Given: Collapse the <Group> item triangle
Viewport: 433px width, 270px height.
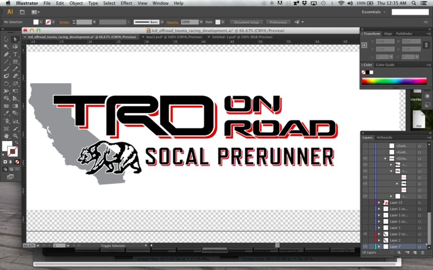Looking at the screenshot, I should (x=385, y=158).
